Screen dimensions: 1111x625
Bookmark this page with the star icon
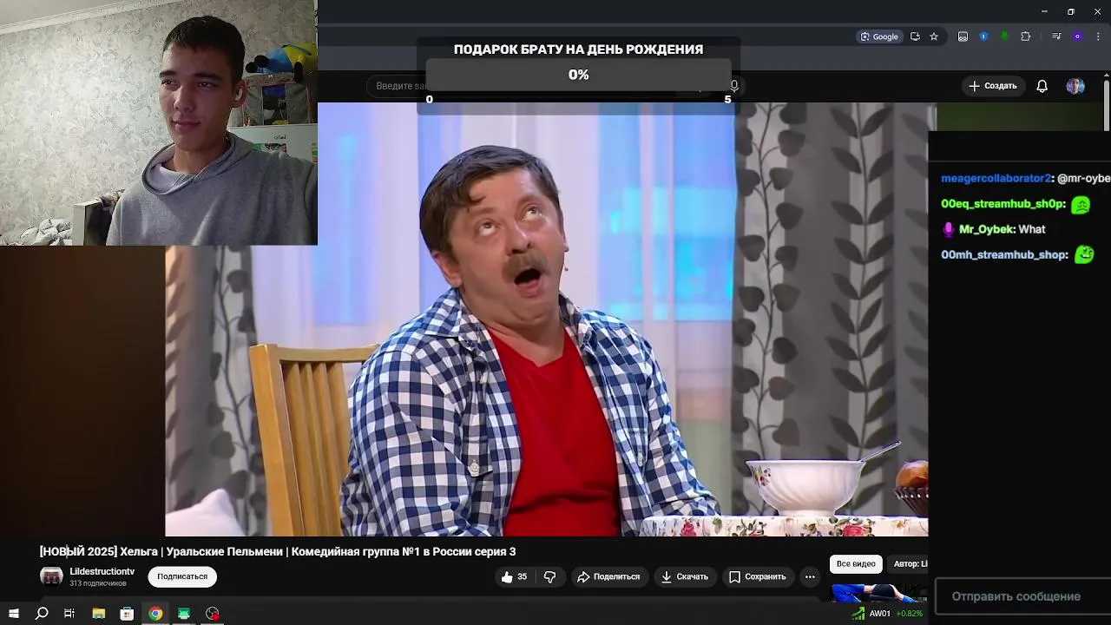point(934,36)
